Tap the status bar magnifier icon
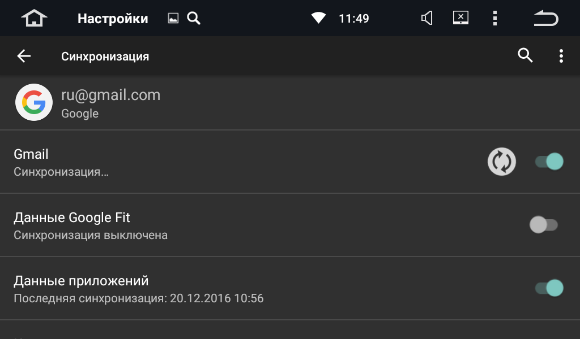This screenshot has width=580, height=339. [x=194, y=18]
